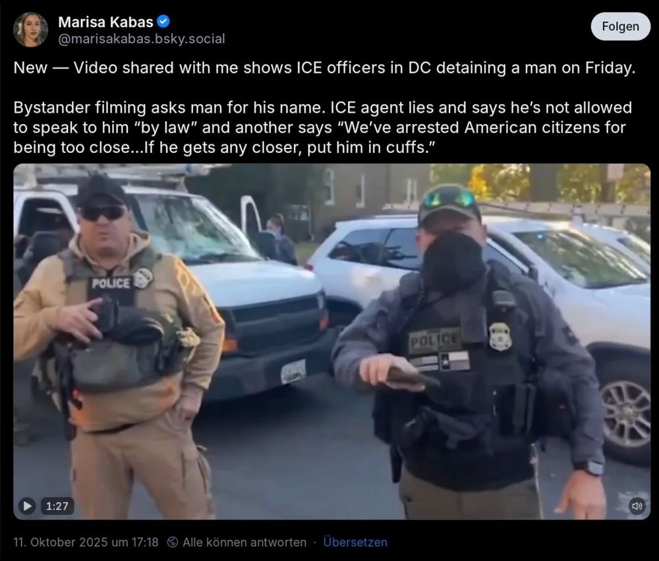Click the white SUV's wheel in the video frame
The width and height of the screenshot is (659, 561).
point(626,415)
